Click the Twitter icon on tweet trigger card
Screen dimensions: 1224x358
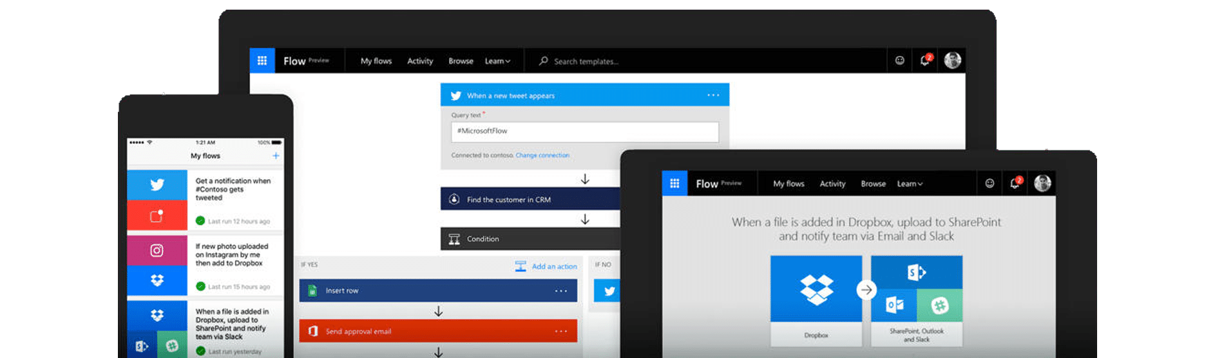[x=455, y=95]
